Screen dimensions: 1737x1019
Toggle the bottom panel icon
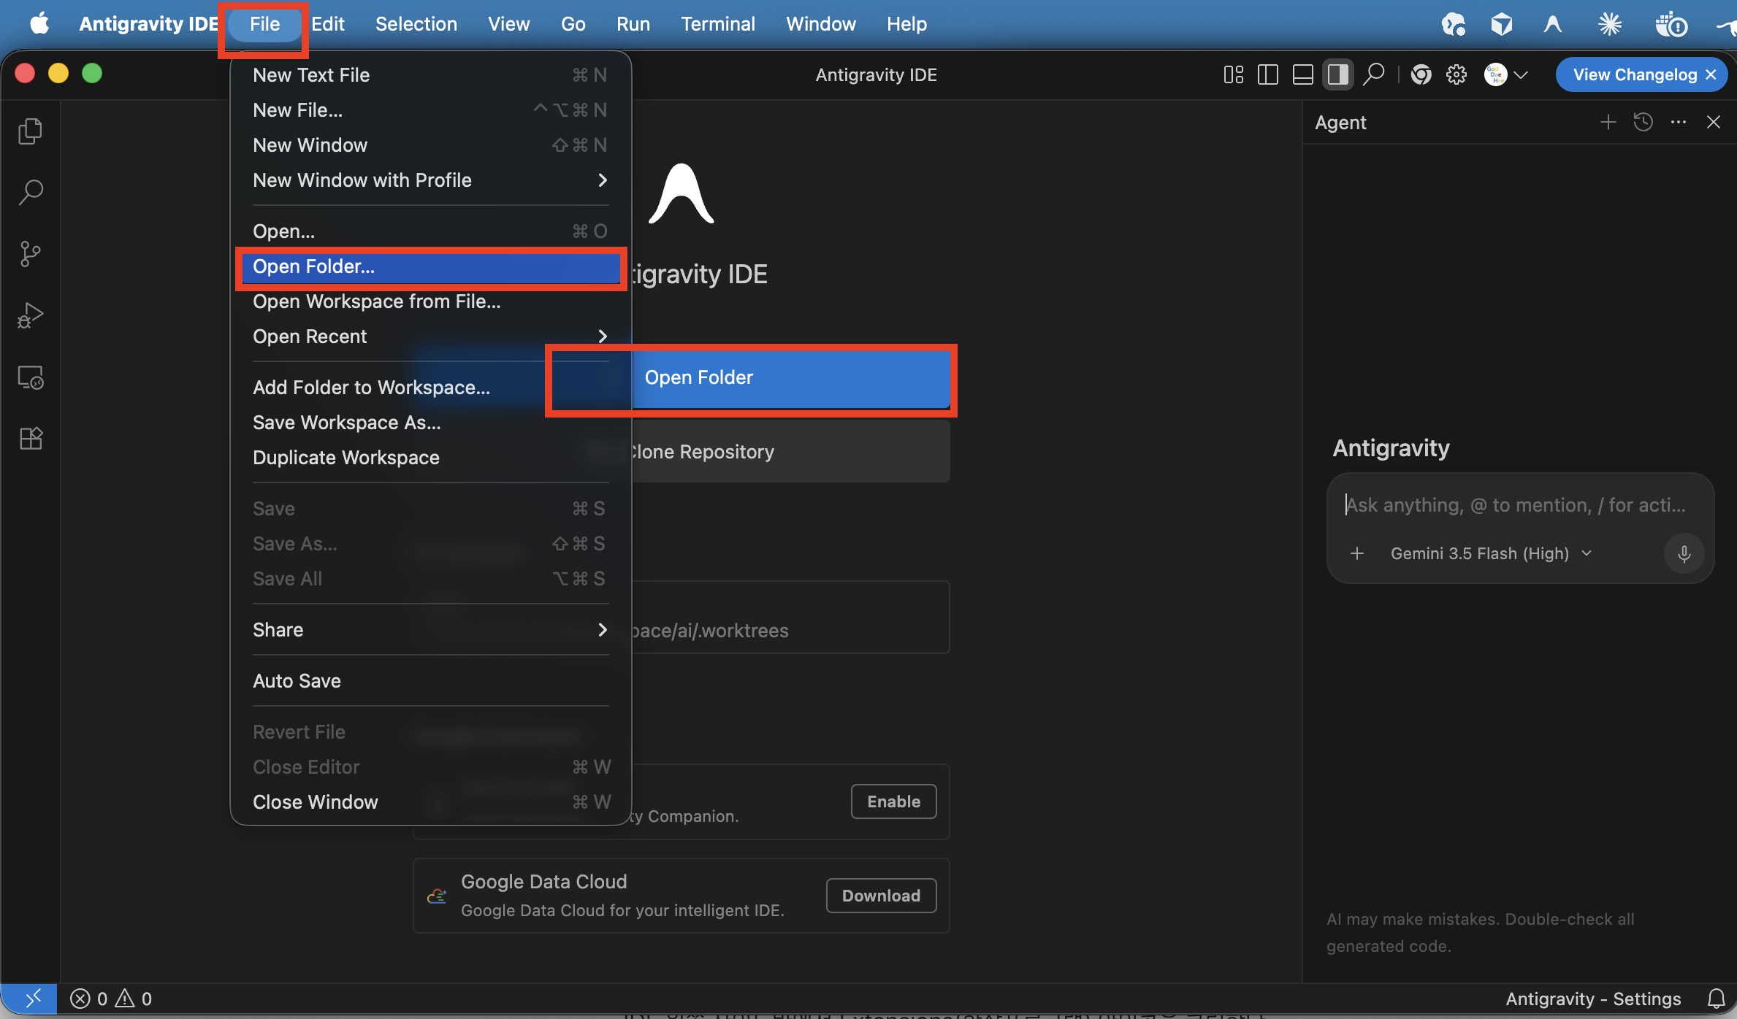1303,74
